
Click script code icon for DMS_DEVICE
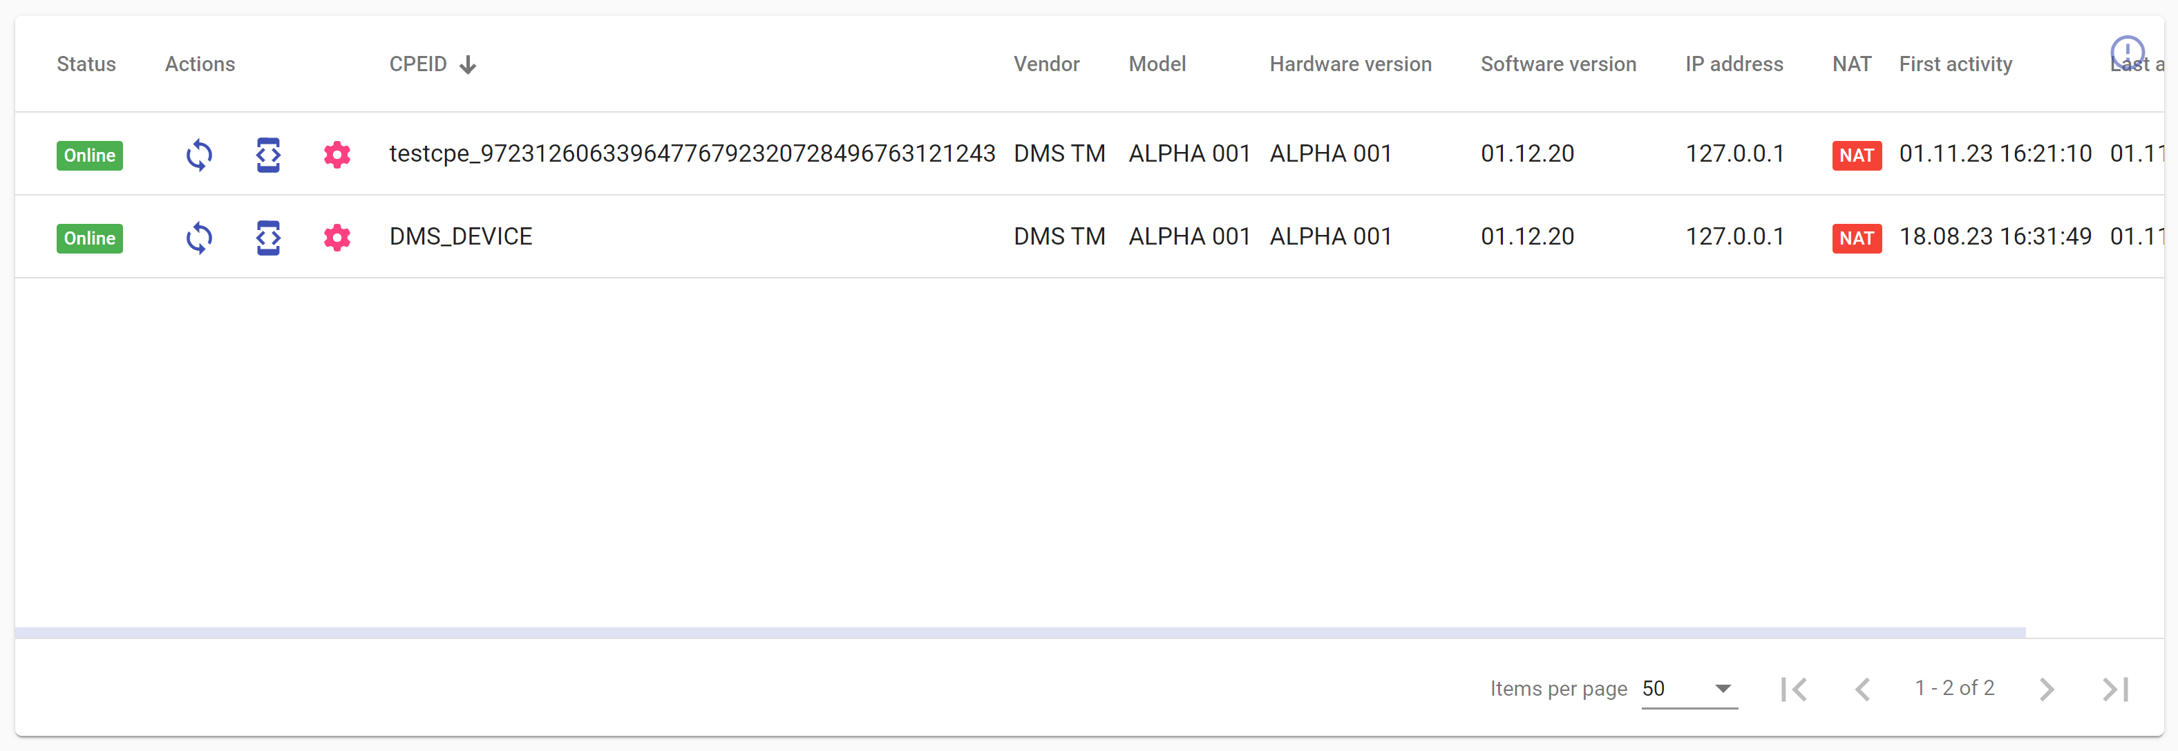[268, 238]
